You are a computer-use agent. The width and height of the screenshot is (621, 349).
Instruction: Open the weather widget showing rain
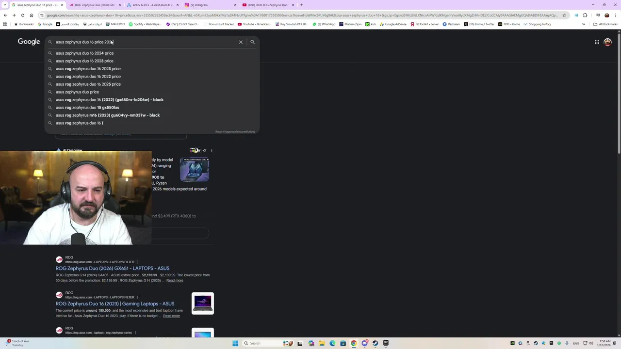pos(17,343)
